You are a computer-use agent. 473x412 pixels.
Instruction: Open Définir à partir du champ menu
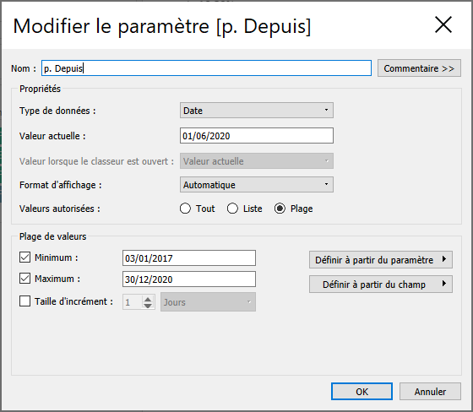coord(381,285)
